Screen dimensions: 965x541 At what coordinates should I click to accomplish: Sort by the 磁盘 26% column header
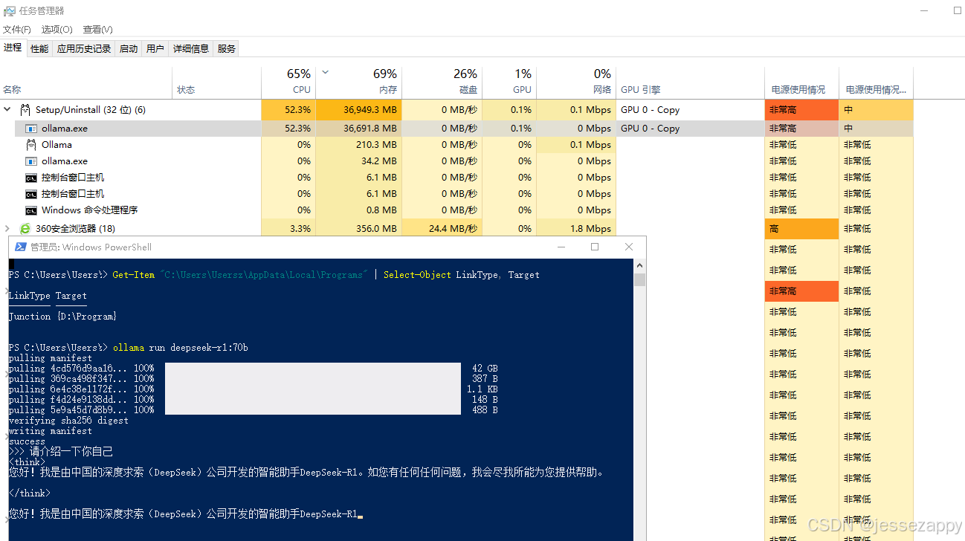click(x=442, y=82)
